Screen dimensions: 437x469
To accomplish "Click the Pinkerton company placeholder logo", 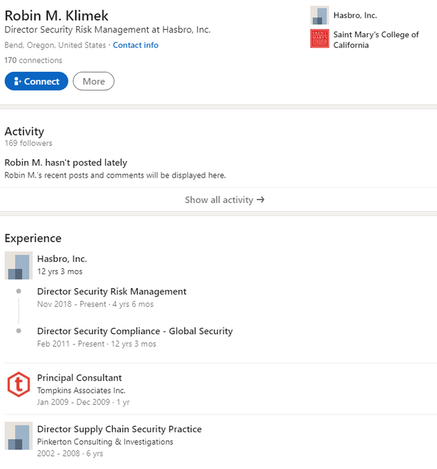I will point(18,436).
